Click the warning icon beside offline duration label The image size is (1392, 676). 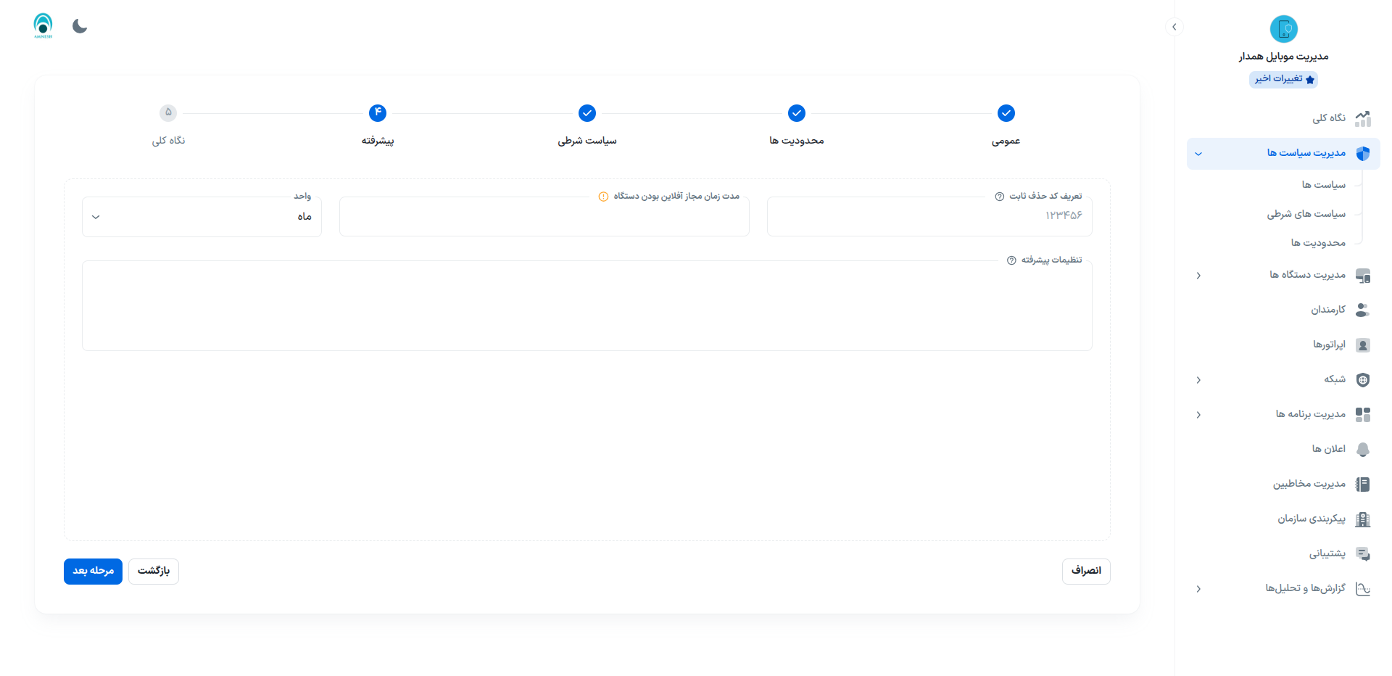[x=603, y=197]
